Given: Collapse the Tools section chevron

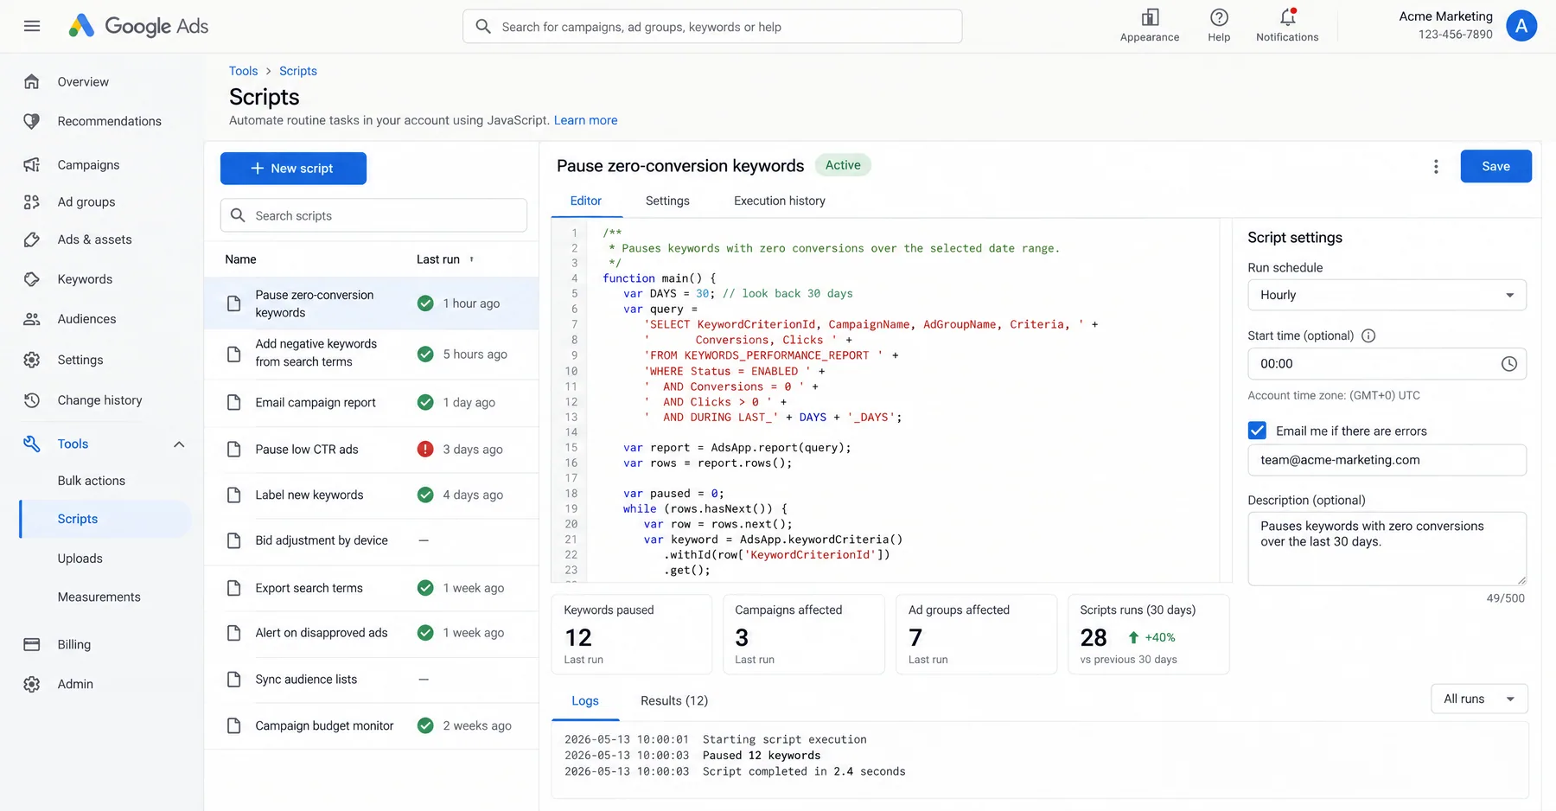Looking at the screenshot, I should point(179,444).
